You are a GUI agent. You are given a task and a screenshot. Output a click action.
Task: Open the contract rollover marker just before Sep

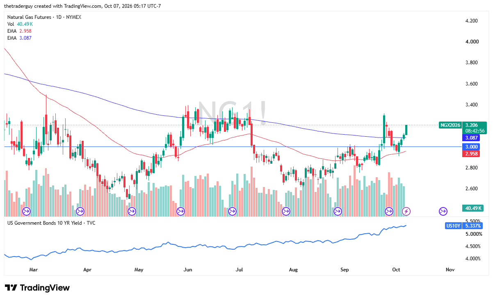tap(338, 211)
